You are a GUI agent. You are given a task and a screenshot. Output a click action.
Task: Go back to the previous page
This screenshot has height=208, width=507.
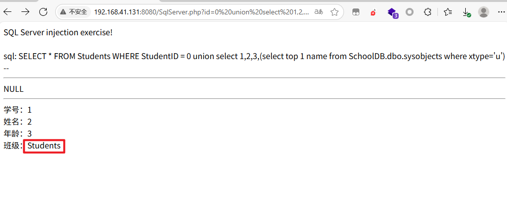pos(7,12)
